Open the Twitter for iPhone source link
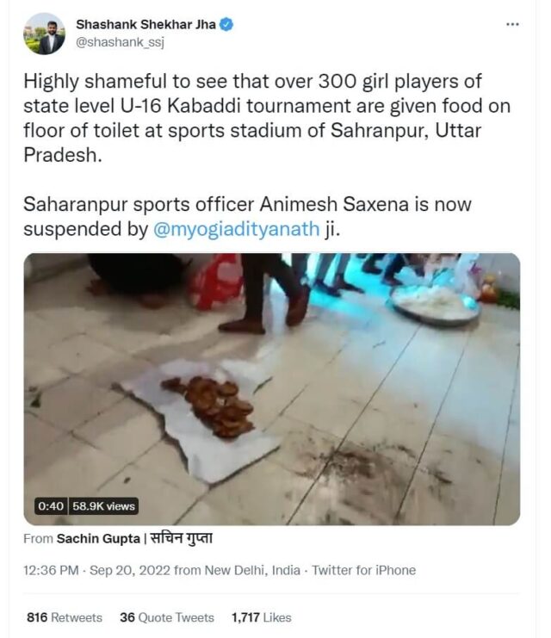 [363, 570]
